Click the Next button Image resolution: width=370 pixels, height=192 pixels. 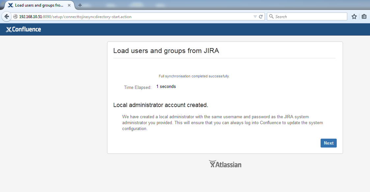pos(328,143)
